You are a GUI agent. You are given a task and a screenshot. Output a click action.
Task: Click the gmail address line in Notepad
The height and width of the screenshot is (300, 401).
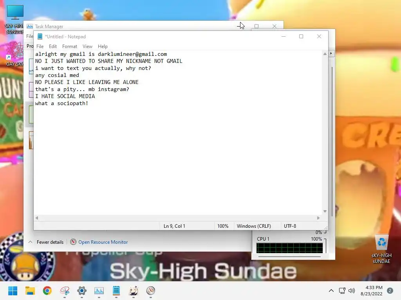(x=101, y=54)
